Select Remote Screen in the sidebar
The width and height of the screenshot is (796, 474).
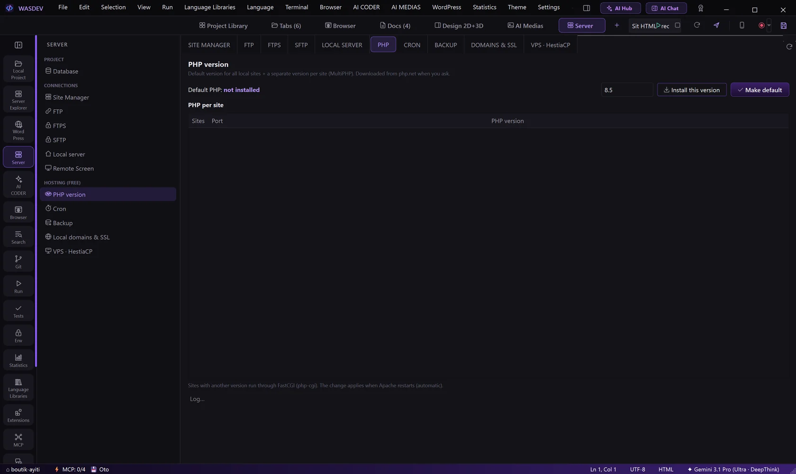point(108,168)
